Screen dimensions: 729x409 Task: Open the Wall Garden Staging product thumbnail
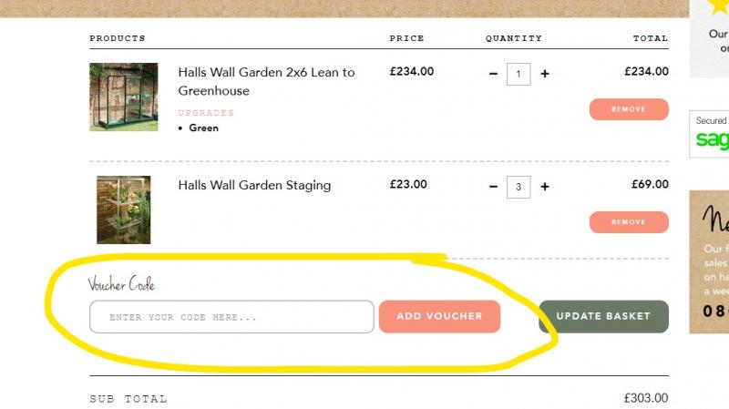pyautogui.click(x=124, y=210)
